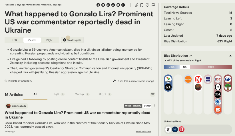The height and width of the screenshot is (136, 235).
Task: Open Bias Insights button
Action: point(72,40)
